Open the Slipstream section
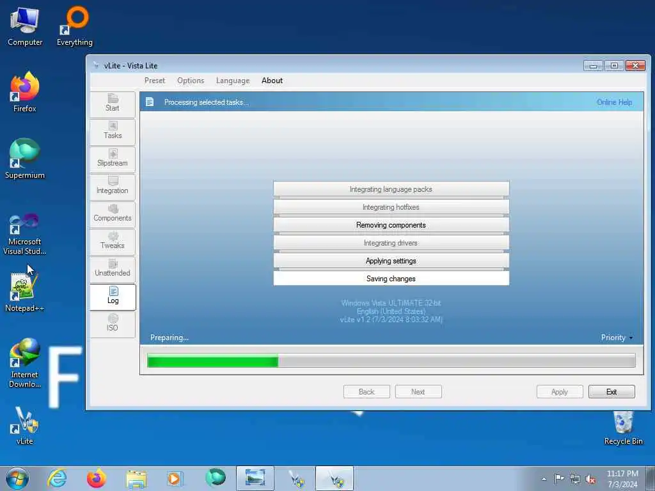 [x=113, y=159]
